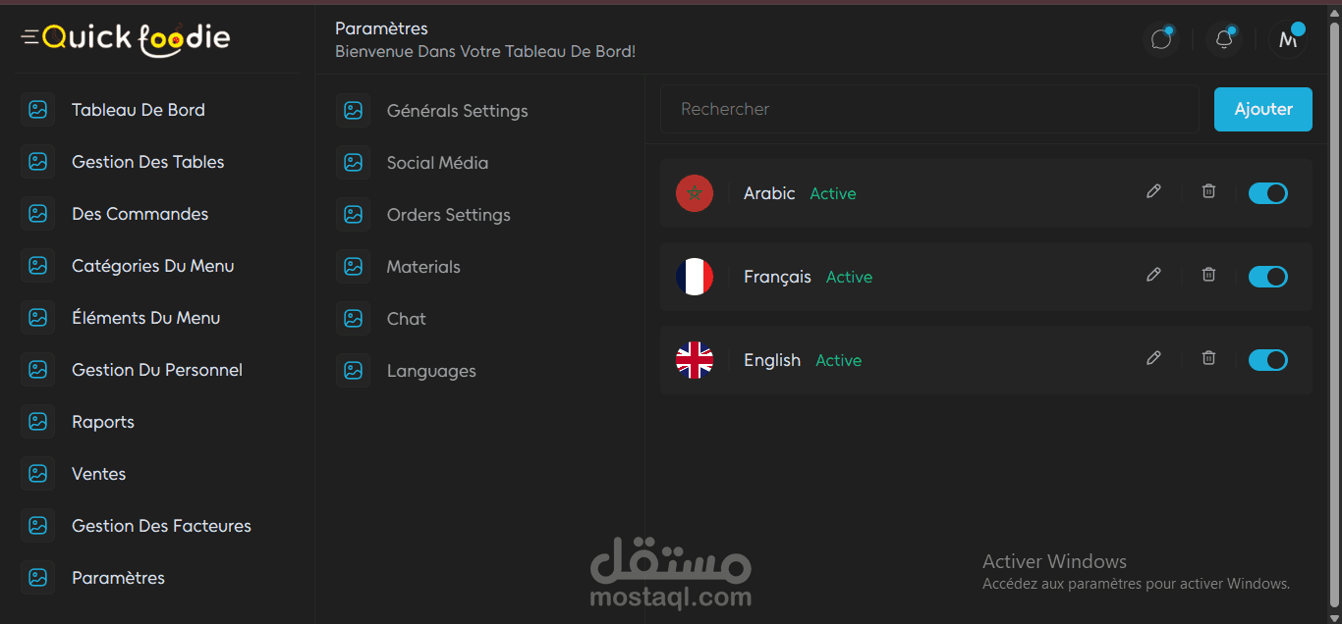Open the chat messages icon in header
1342x624 pixels.
[1161, 39]
